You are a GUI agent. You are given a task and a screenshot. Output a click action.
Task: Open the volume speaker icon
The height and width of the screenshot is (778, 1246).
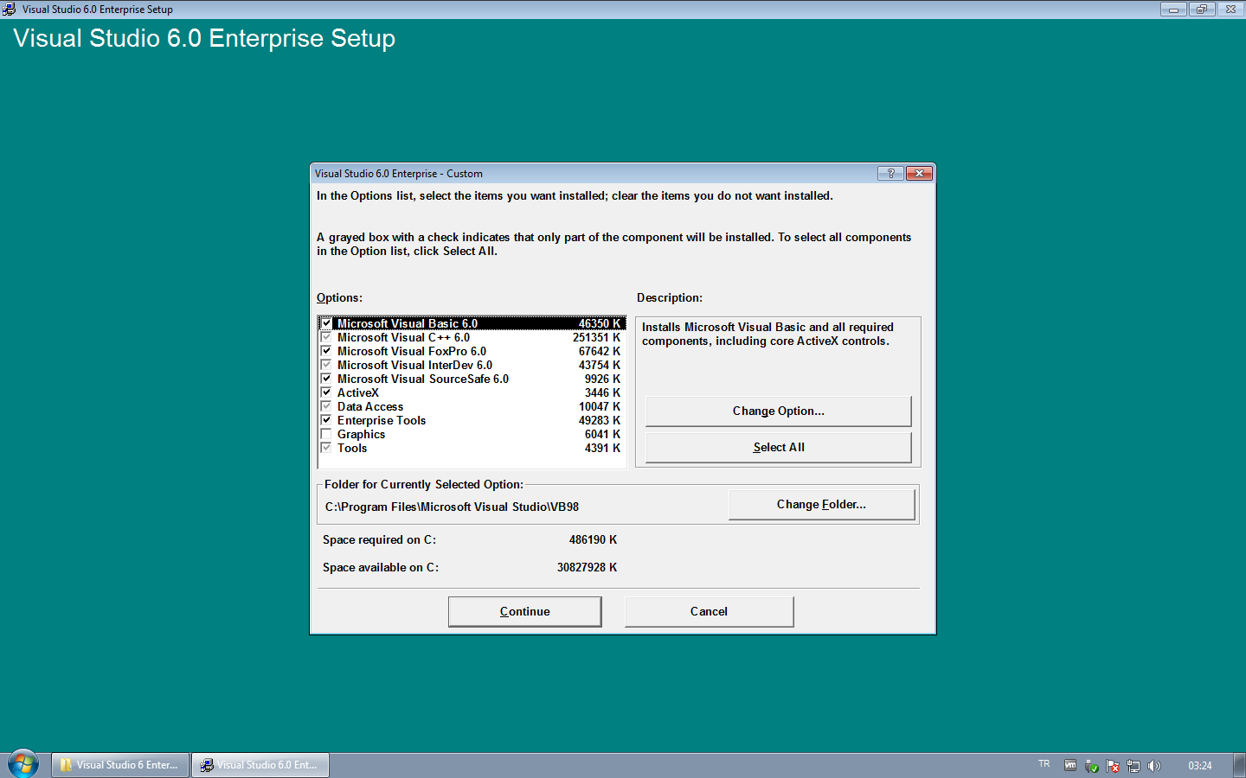pos(1153,766)
